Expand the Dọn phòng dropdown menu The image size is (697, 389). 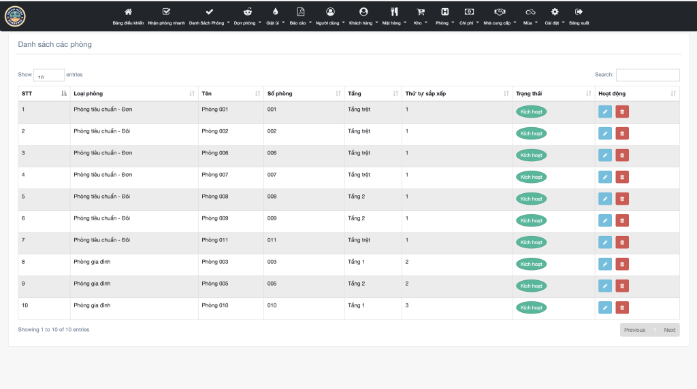[x=248, y=16]
